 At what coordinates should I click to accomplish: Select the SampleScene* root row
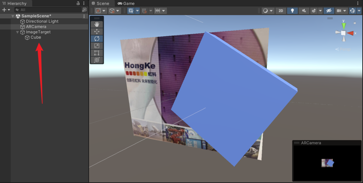tap(44, 16)
